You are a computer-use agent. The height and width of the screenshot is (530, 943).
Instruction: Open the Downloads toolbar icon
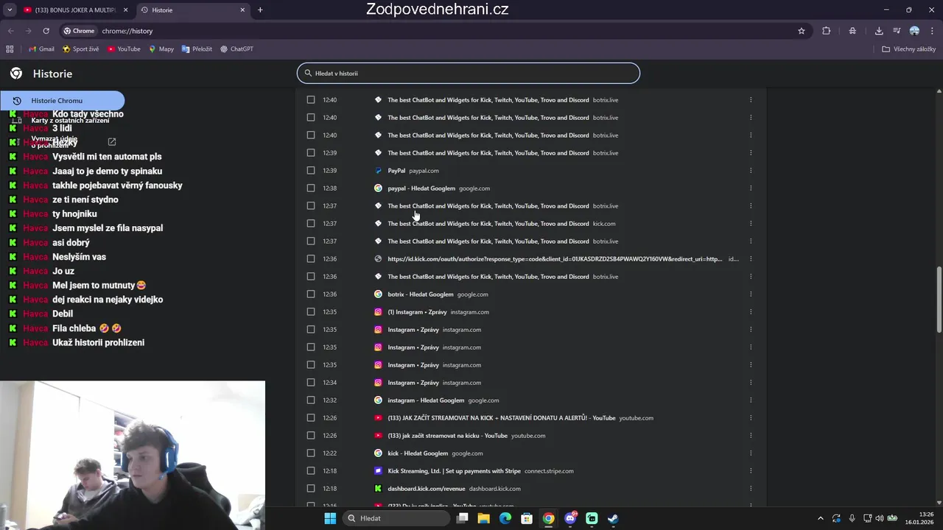pyautogui.click(x=879, y=31)
